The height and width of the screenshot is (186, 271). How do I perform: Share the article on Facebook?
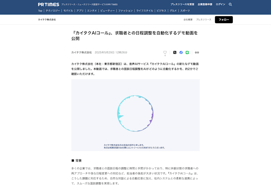pyautogui.click(x=181, y=53)
